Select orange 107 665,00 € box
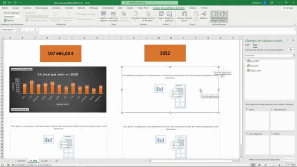Screen dimensions: 297x167 pyautogui.click(x=61, y=54)
